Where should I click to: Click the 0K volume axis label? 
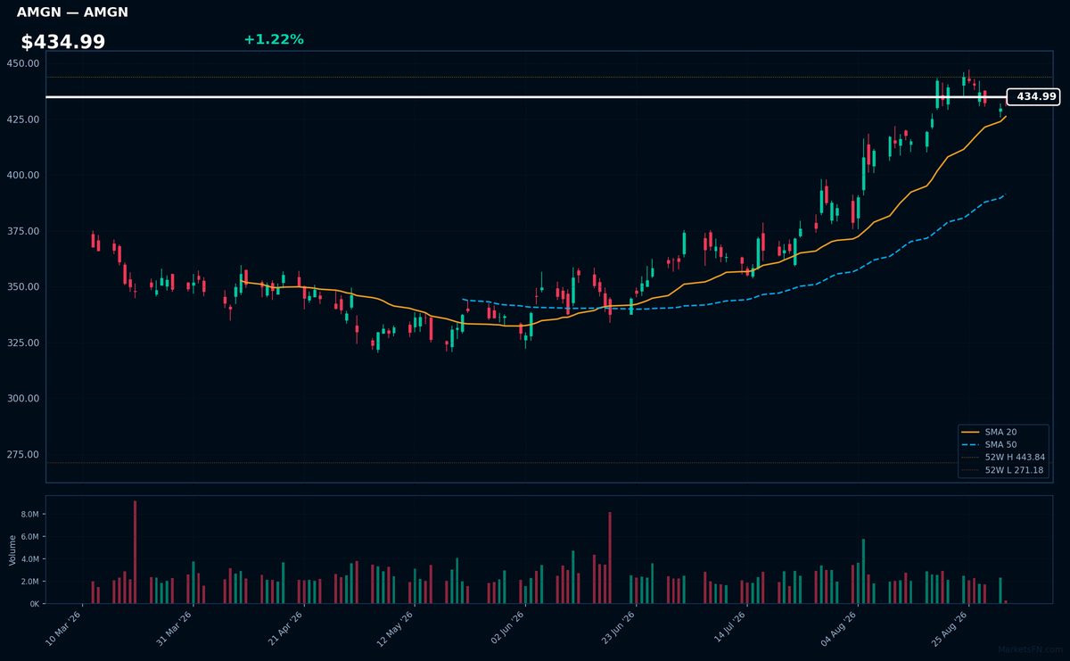(34, 604)
